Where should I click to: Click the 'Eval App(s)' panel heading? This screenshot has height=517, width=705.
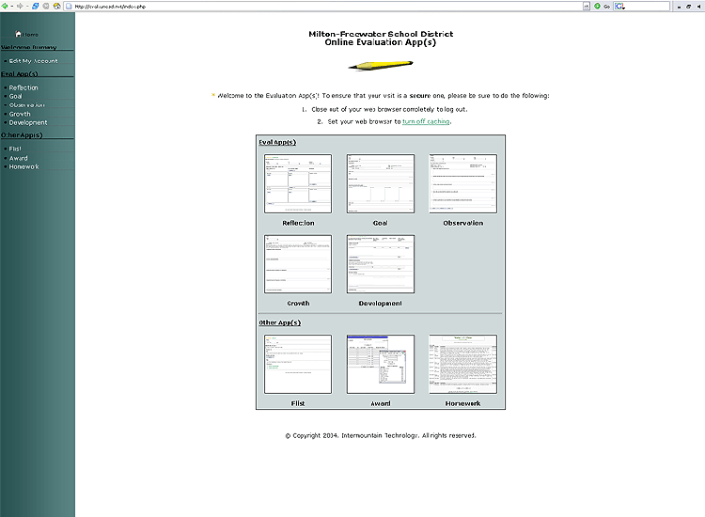(x=277, y=143)
